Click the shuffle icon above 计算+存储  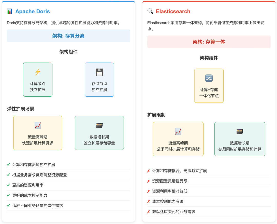[209, 78]
